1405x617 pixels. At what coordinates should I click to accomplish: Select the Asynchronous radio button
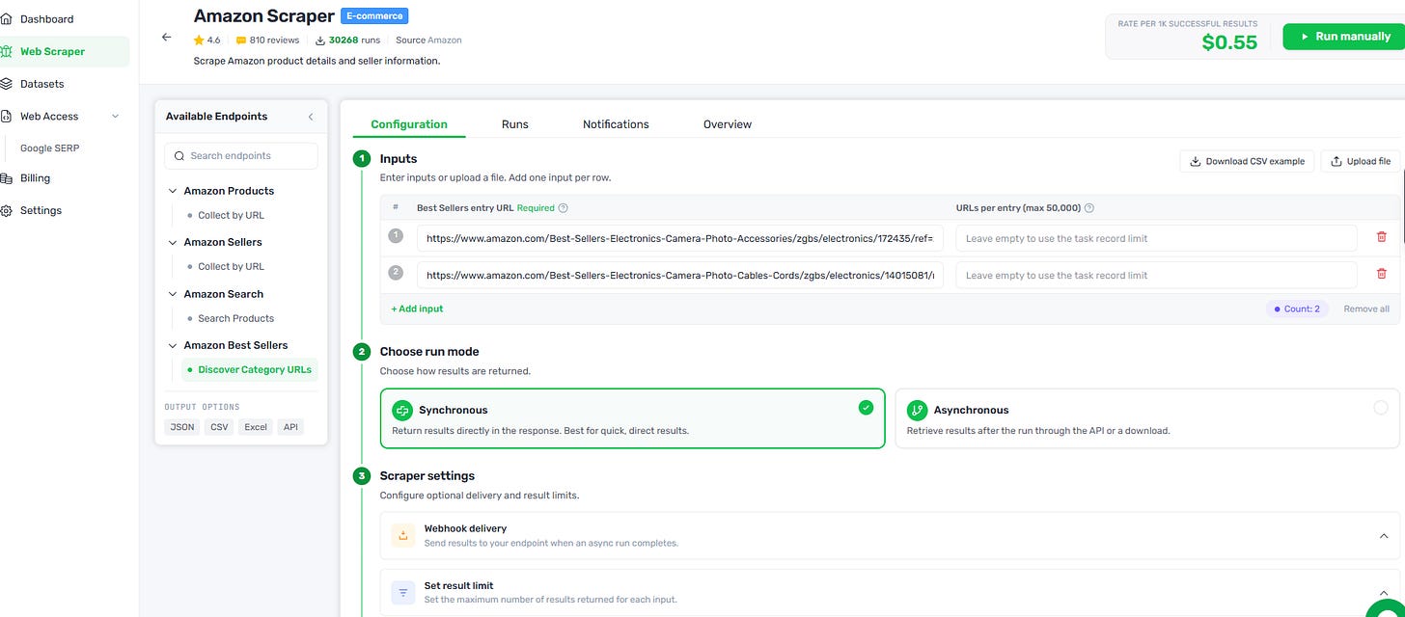click(x=1381, y=408)
